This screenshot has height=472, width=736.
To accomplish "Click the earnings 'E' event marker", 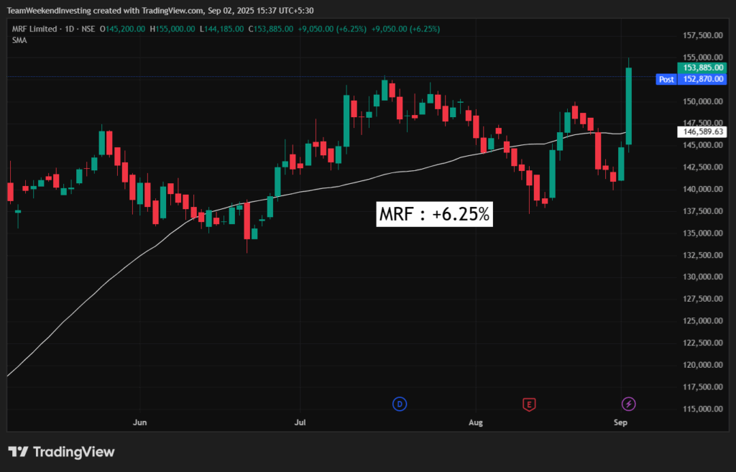I will point(529,404).
